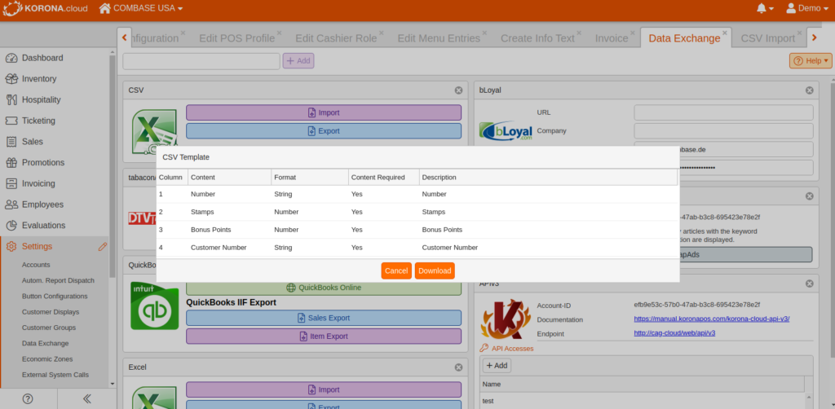Click the Promotions sidebar icon
The height and width of the screenshot is (409, 835).
point(11,162)
